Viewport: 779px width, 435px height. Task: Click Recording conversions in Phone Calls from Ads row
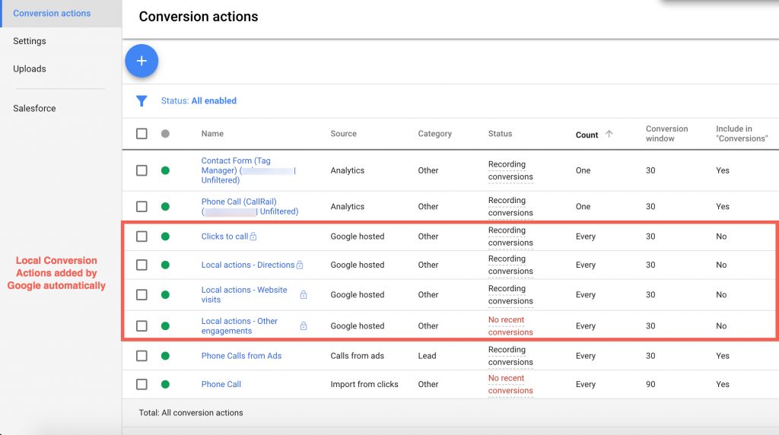[510, 356]
